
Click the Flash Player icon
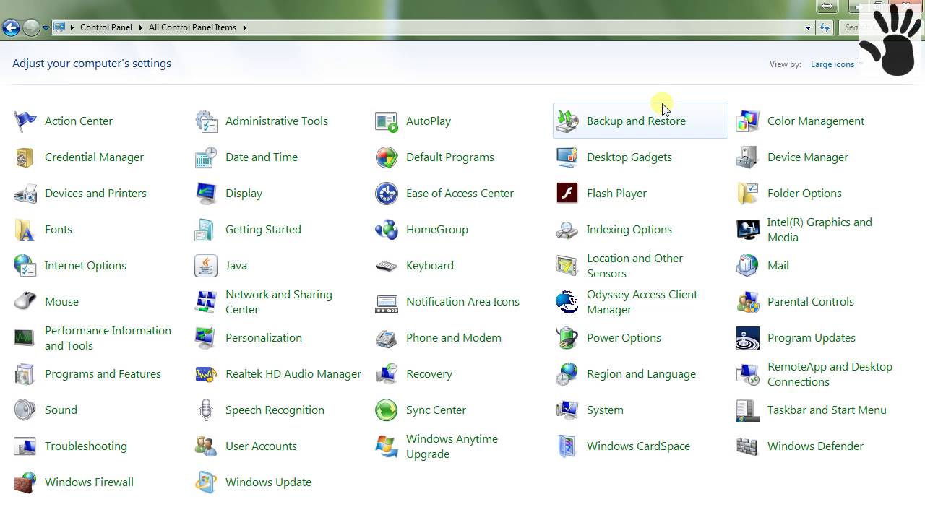[567, 194]
